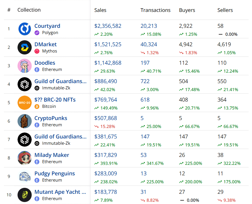
Task: Click the Polygon chain label
Action: [50, 33]
